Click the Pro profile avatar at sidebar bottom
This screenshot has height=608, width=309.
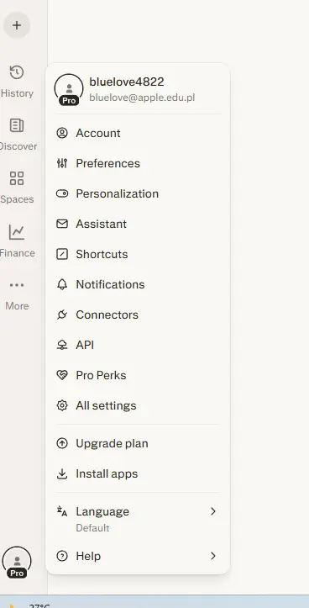[x=17, y=562]
